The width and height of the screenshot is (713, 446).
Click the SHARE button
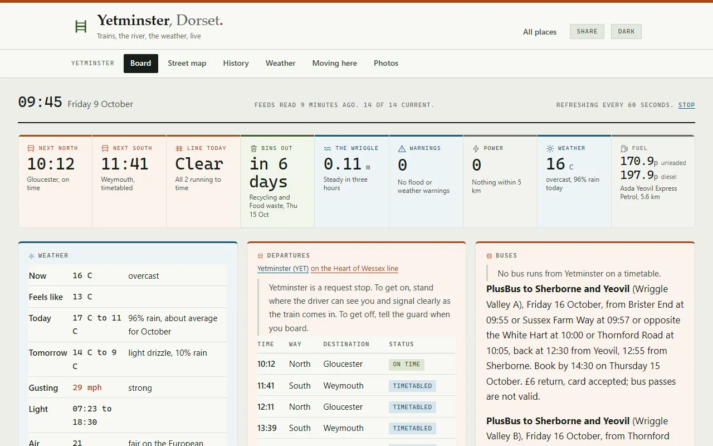tap(587, 31)
